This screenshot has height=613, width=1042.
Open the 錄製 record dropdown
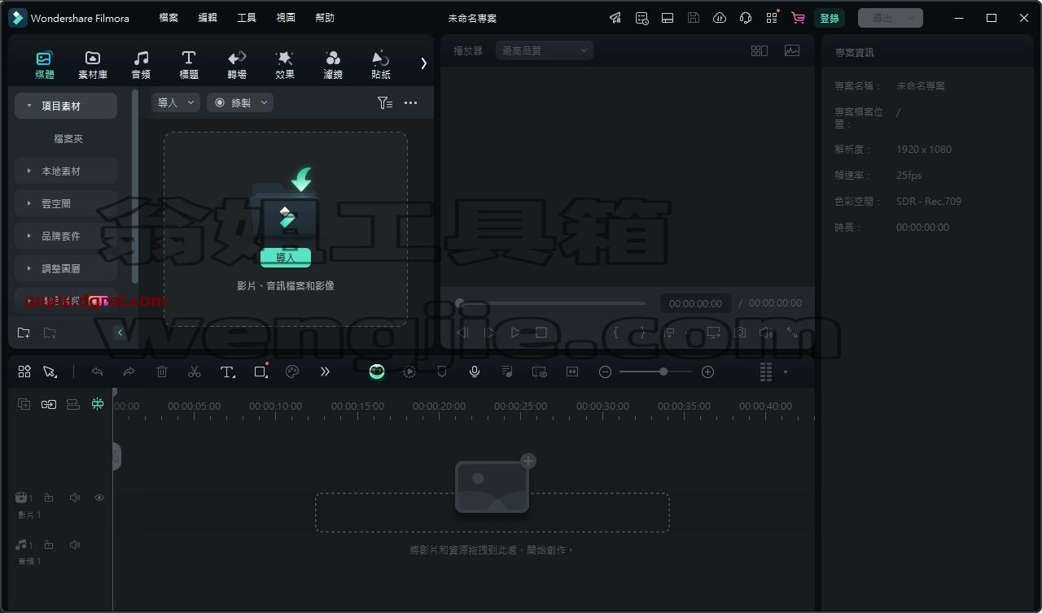click(x=240, y=102)
